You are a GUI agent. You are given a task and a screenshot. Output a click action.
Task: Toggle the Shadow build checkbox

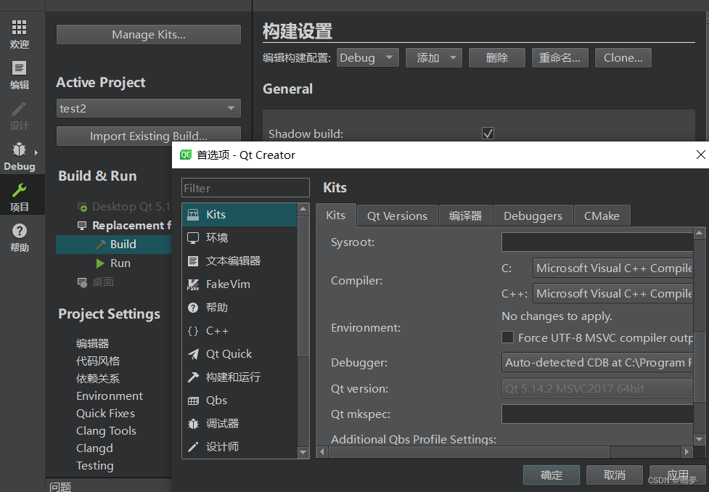point(488,134)
